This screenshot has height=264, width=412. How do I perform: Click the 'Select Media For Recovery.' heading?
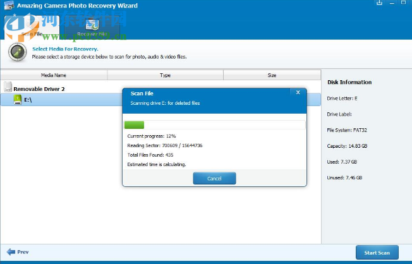(x=65, y=49)
